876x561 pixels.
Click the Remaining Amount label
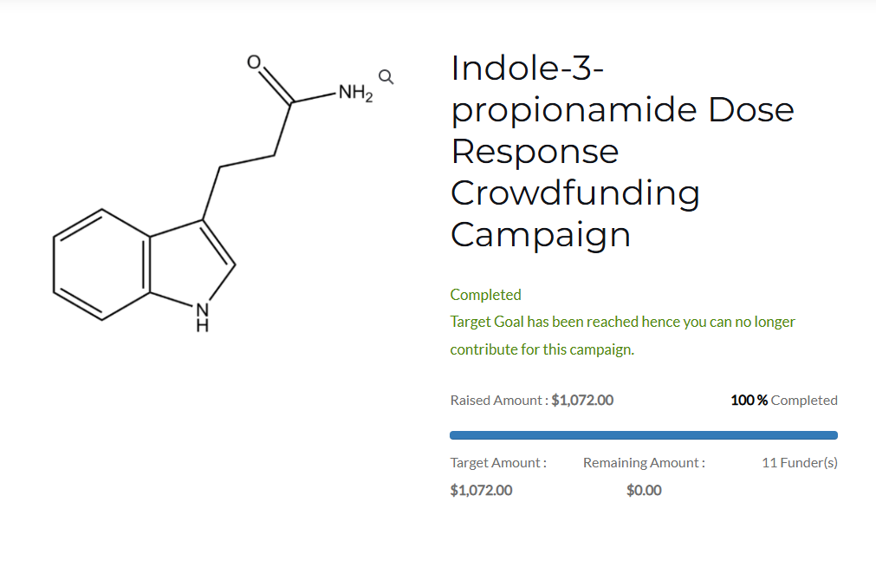tap(644, 463)
